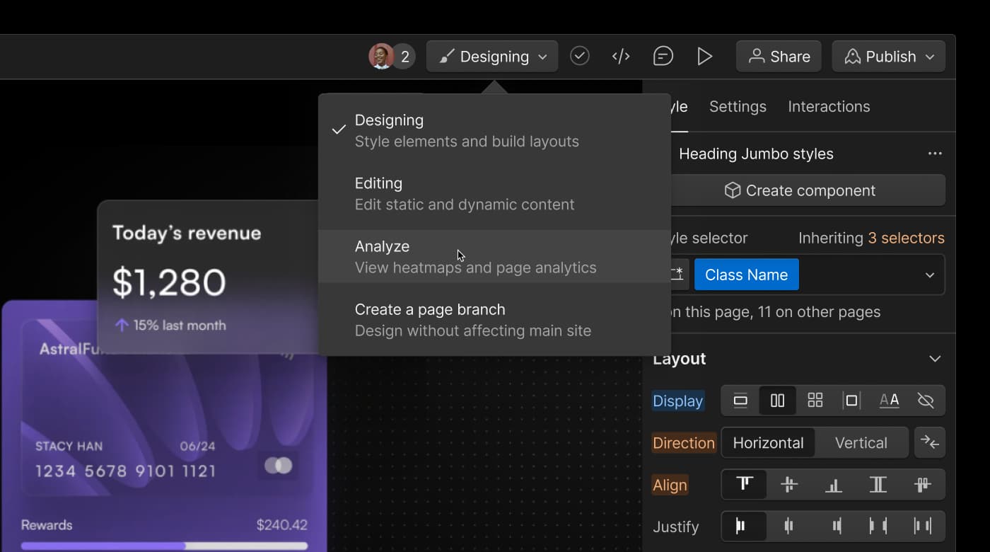
Task: Switch to the Settings tab
Action: coord(738,106)
